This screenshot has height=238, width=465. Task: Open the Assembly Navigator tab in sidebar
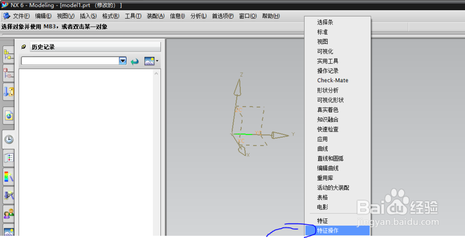[x=8, y=54]
